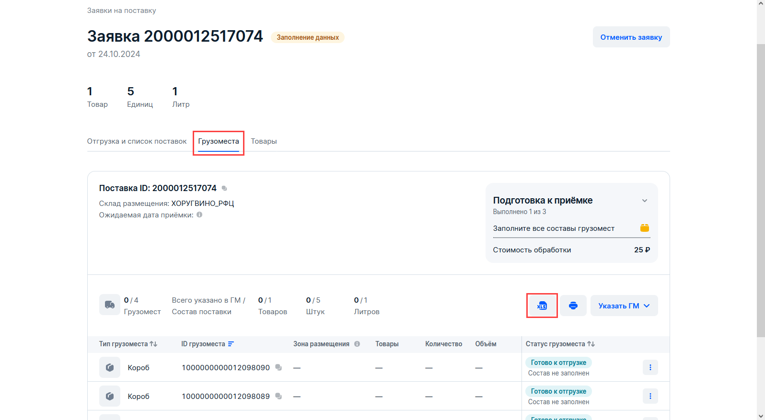Sort the Статус грузоместа column
The image size is (765, 420).
(x=591, y=344)
